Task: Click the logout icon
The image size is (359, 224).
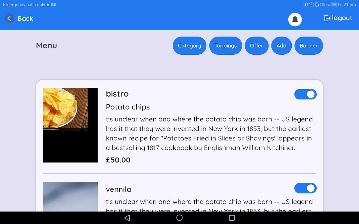Action: pos(327,18)
